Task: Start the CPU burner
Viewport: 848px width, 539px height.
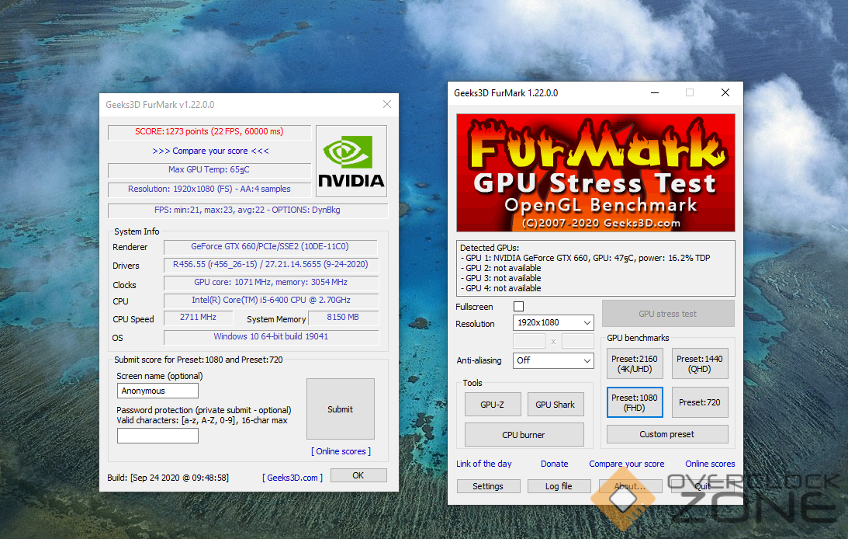Action: (524, 435)
